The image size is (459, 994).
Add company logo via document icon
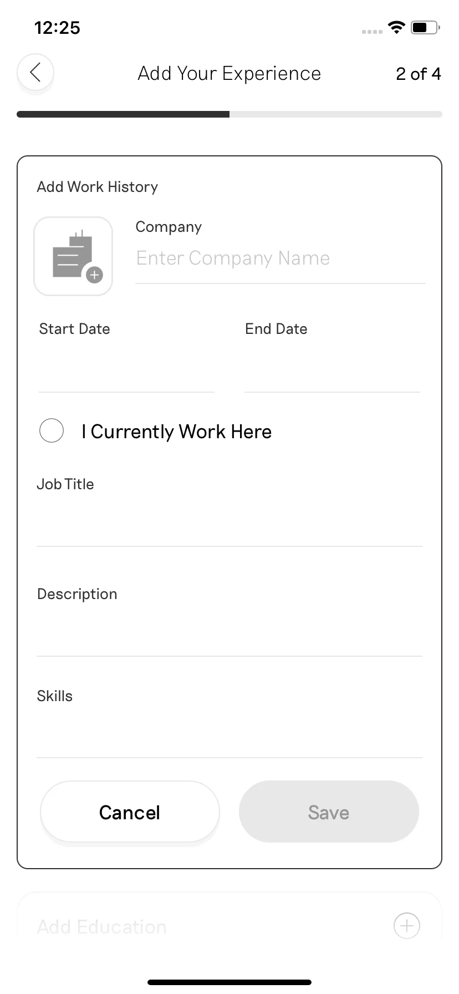(73, 256)
